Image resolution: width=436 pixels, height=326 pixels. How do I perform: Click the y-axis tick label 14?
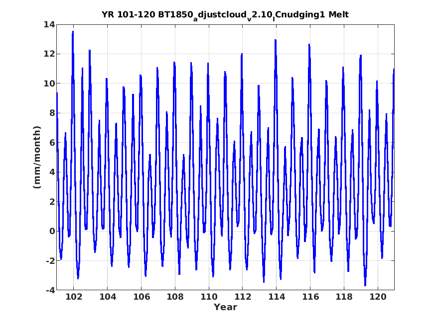[49, 24]
